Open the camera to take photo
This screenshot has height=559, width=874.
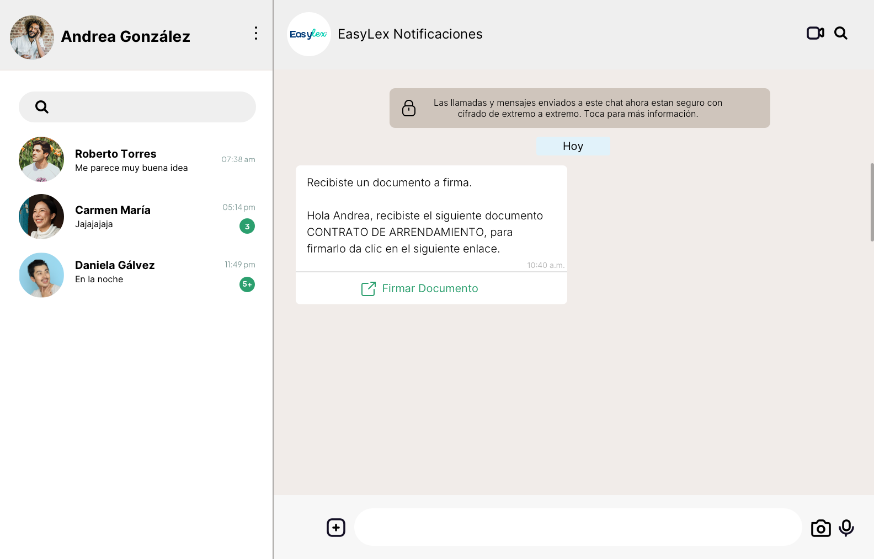click(820, 528)
